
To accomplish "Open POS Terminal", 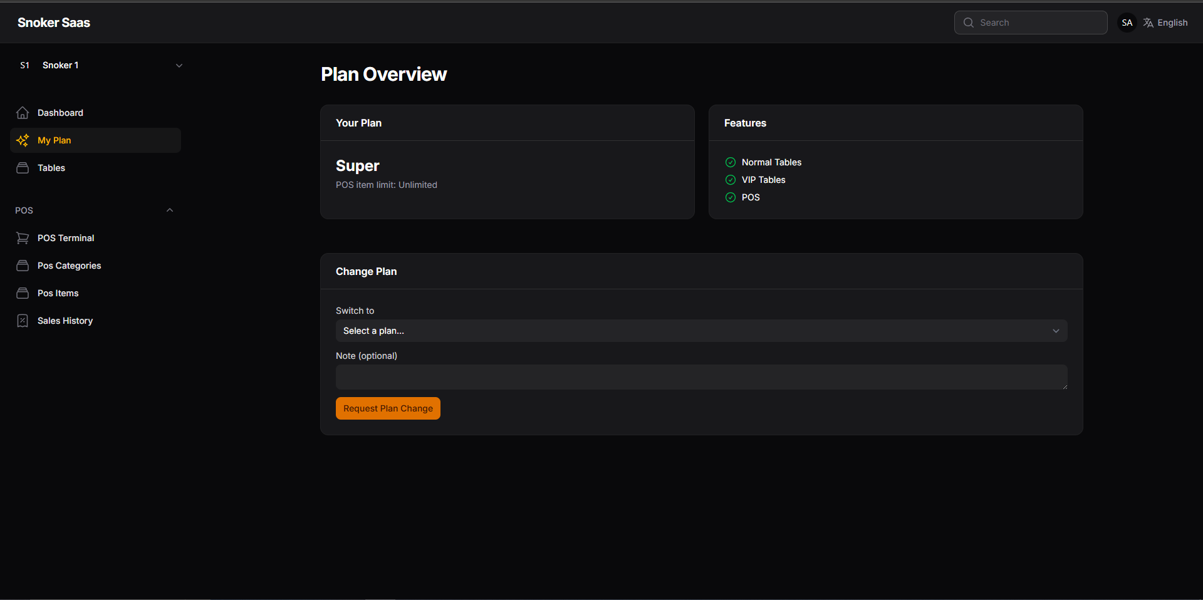I will tap(95, 238).
